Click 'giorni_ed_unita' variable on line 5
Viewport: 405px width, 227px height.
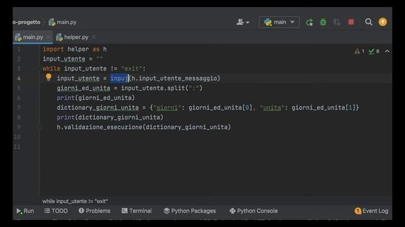coord(84,88)
